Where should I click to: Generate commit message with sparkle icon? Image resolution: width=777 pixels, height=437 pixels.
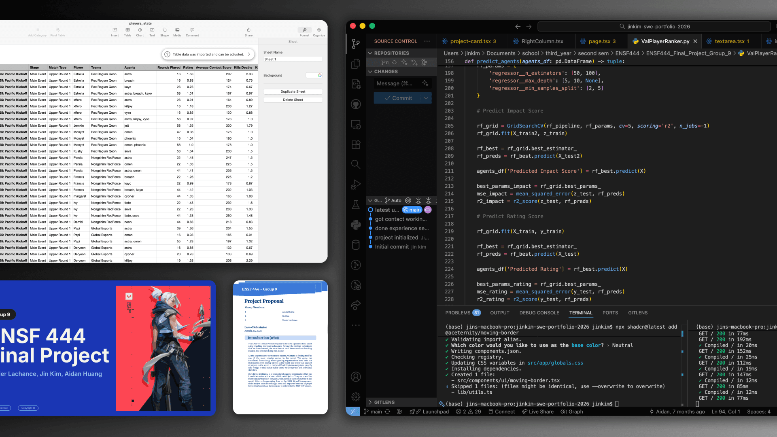(x=425, y=83)
